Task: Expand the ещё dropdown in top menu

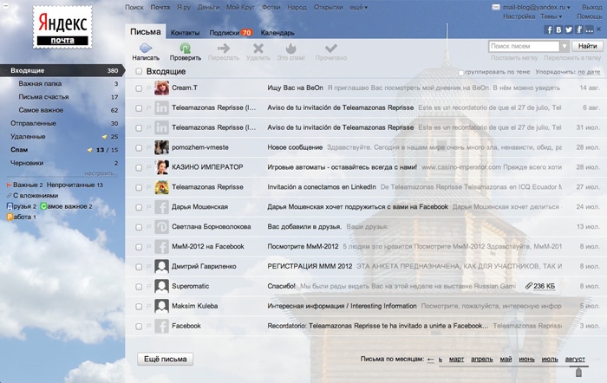Action: pyautogui.click(x=357, y=7)
